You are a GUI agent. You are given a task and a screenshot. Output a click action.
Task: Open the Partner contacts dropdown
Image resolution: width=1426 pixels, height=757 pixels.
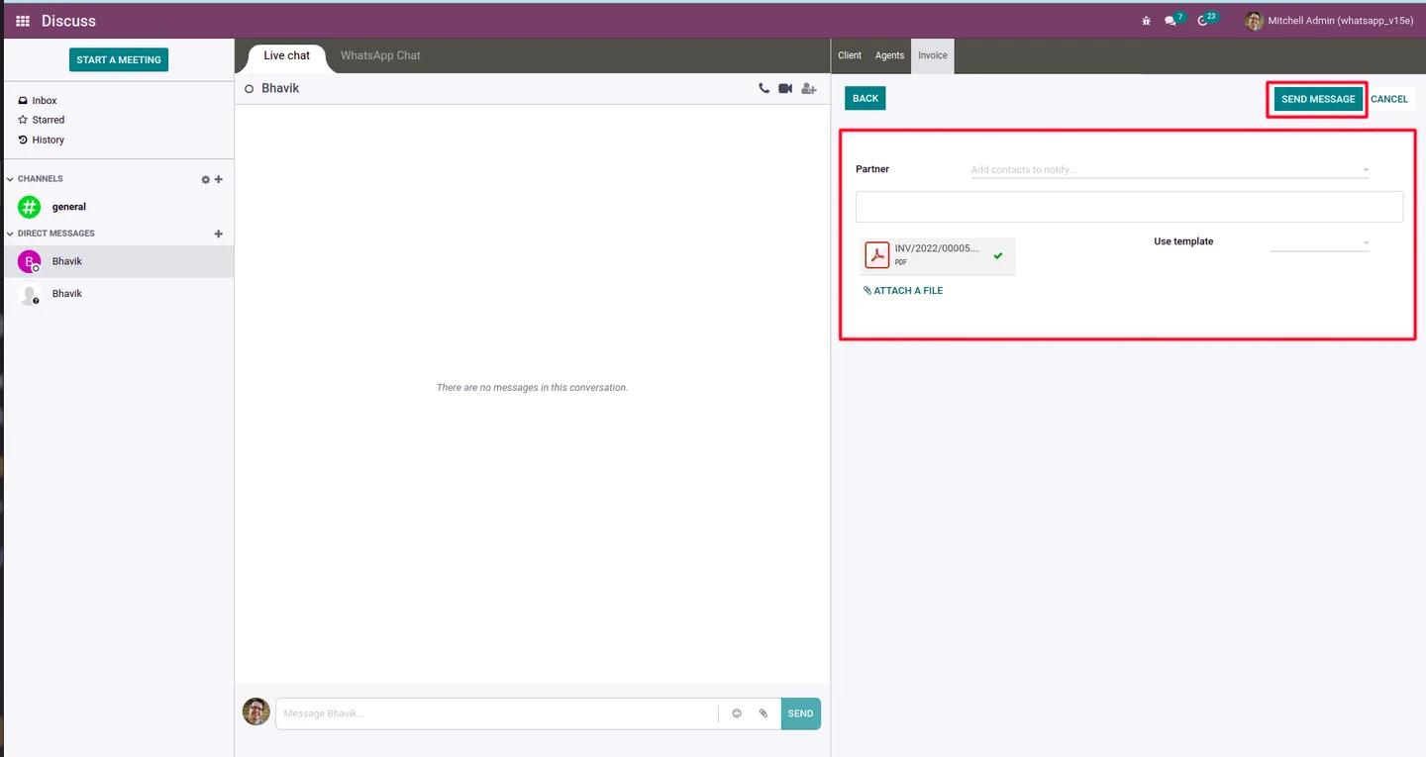(x=1366, y=170)
